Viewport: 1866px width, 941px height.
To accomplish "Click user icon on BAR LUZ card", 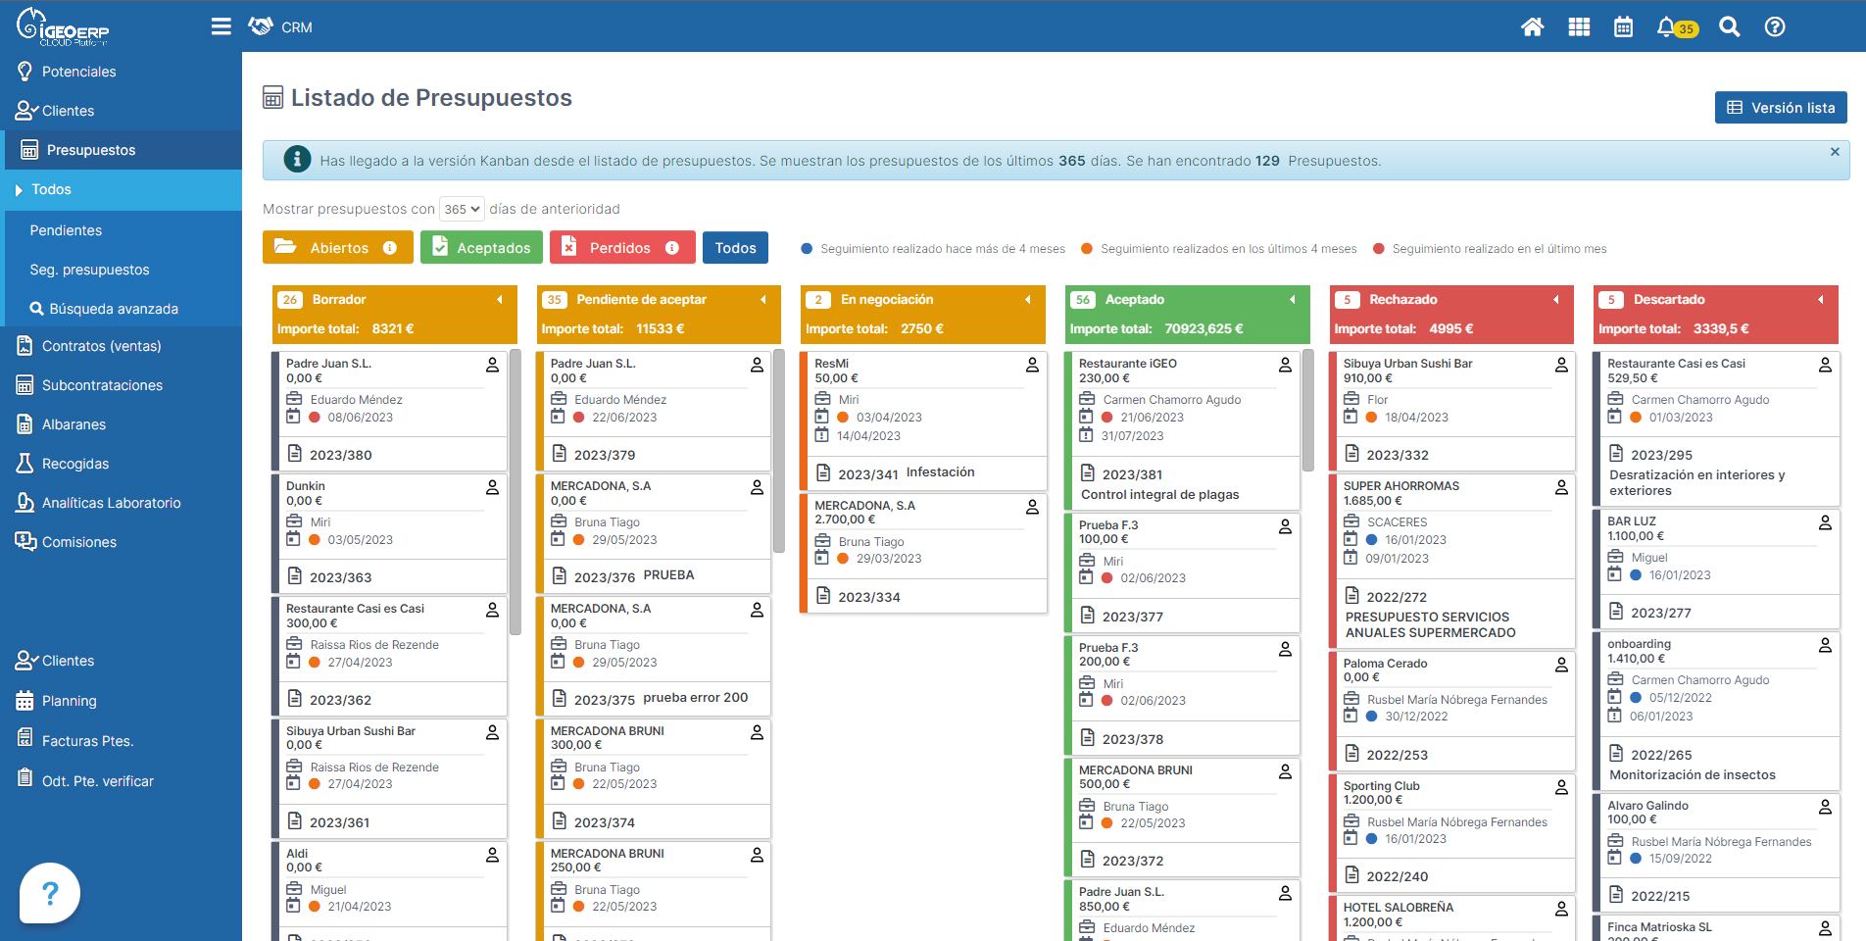I will (x=1825, y=523).
